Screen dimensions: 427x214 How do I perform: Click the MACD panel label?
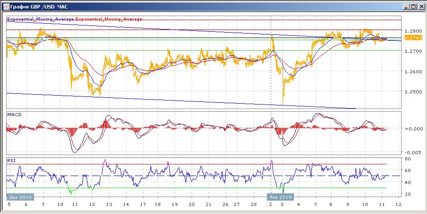click(x=14, y=115)
